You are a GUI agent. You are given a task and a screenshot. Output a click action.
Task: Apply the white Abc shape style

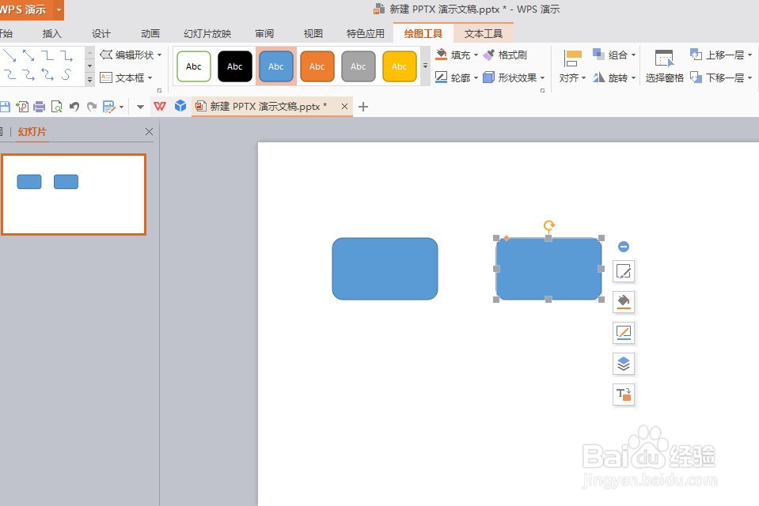tap(194, 66)
